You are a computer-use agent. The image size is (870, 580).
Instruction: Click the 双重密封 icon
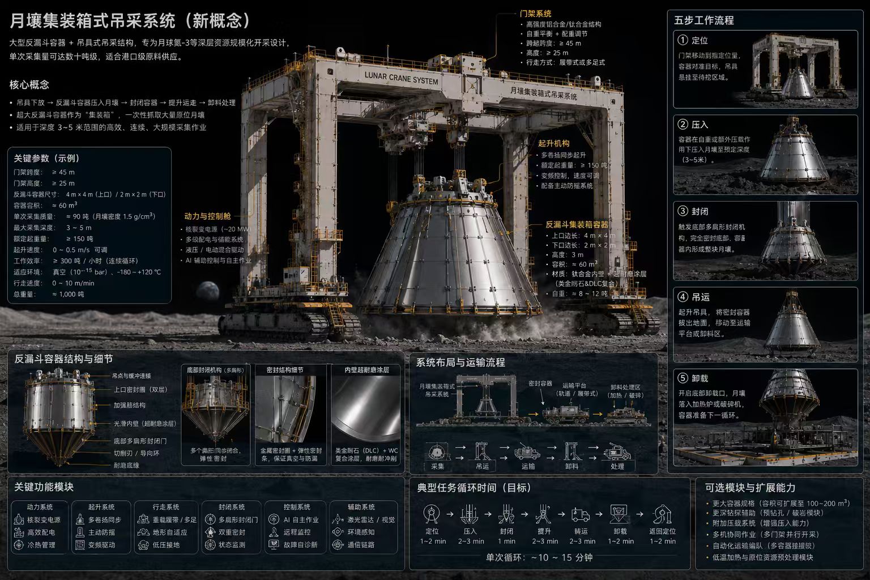pyautogui.click(x=210, y=532)
